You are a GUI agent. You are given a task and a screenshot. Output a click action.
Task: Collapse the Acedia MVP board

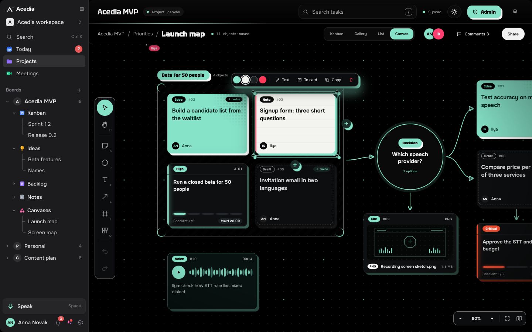click(x=7, y=101)
